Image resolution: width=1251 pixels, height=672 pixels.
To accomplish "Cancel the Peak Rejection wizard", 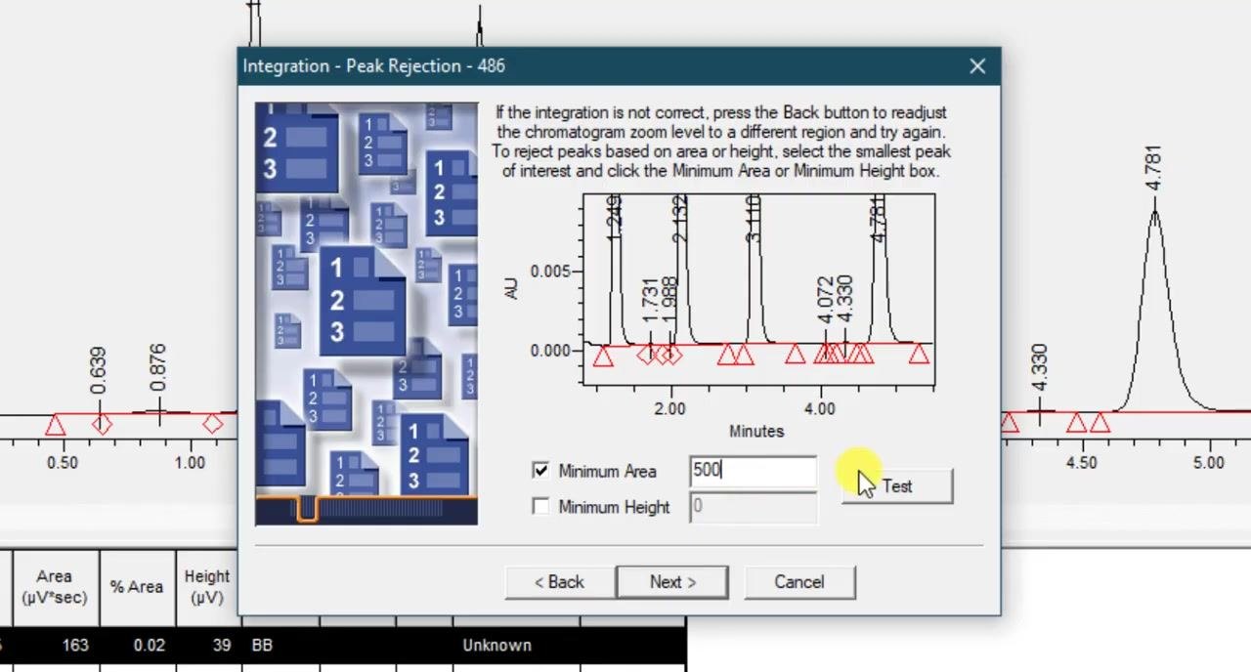I will (799, 582).
